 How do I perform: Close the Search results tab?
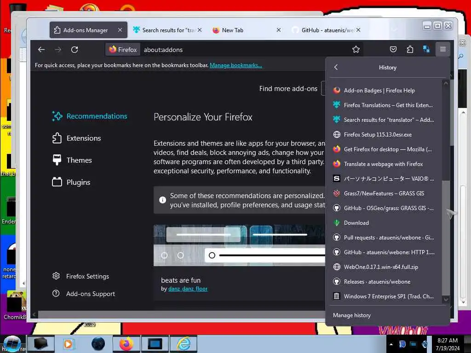[200, 30]
